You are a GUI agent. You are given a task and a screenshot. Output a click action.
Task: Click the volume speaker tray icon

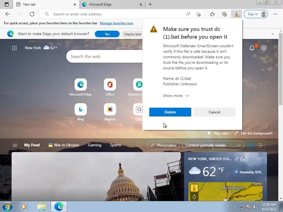(255, 207)
